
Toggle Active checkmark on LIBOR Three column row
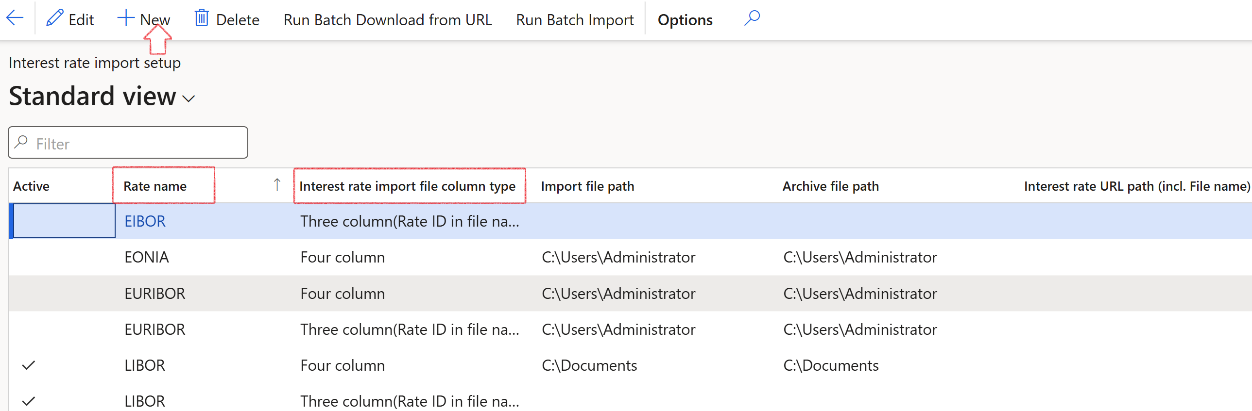tap(29, 401)
